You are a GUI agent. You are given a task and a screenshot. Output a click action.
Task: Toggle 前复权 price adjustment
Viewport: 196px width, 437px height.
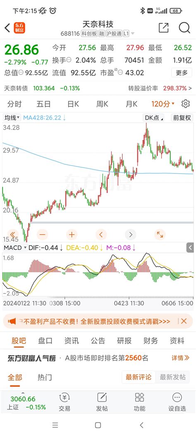182,117
